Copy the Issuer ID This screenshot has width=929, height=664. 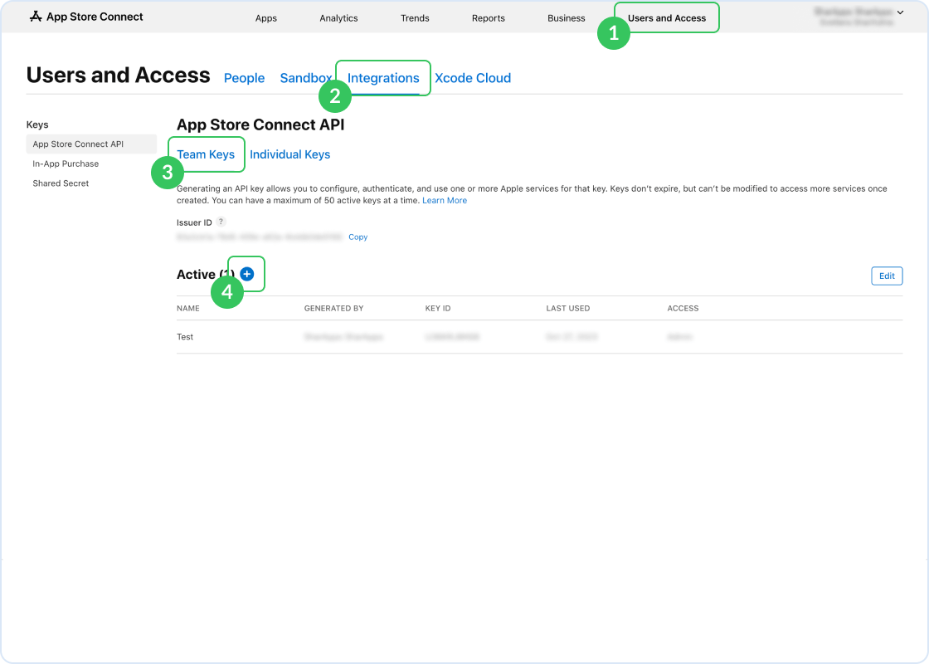click(357, 237)
